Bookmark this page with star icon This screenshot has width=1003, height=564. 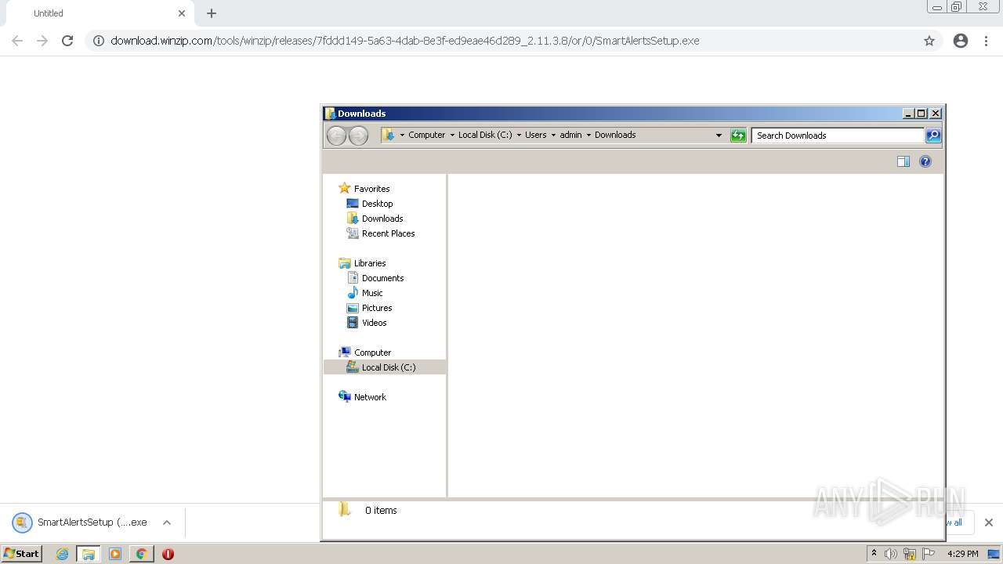[929, 41]
